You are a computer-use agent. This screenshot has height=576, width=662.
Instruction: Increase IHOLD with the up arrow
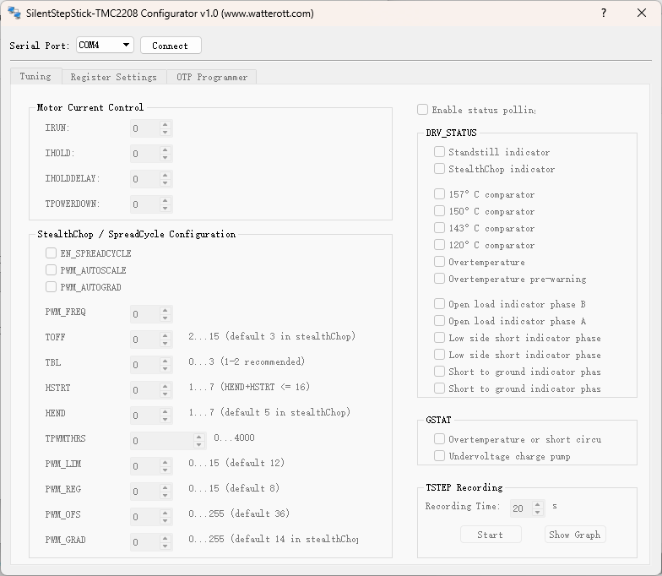pyautogui.click(x=165, y=150)
